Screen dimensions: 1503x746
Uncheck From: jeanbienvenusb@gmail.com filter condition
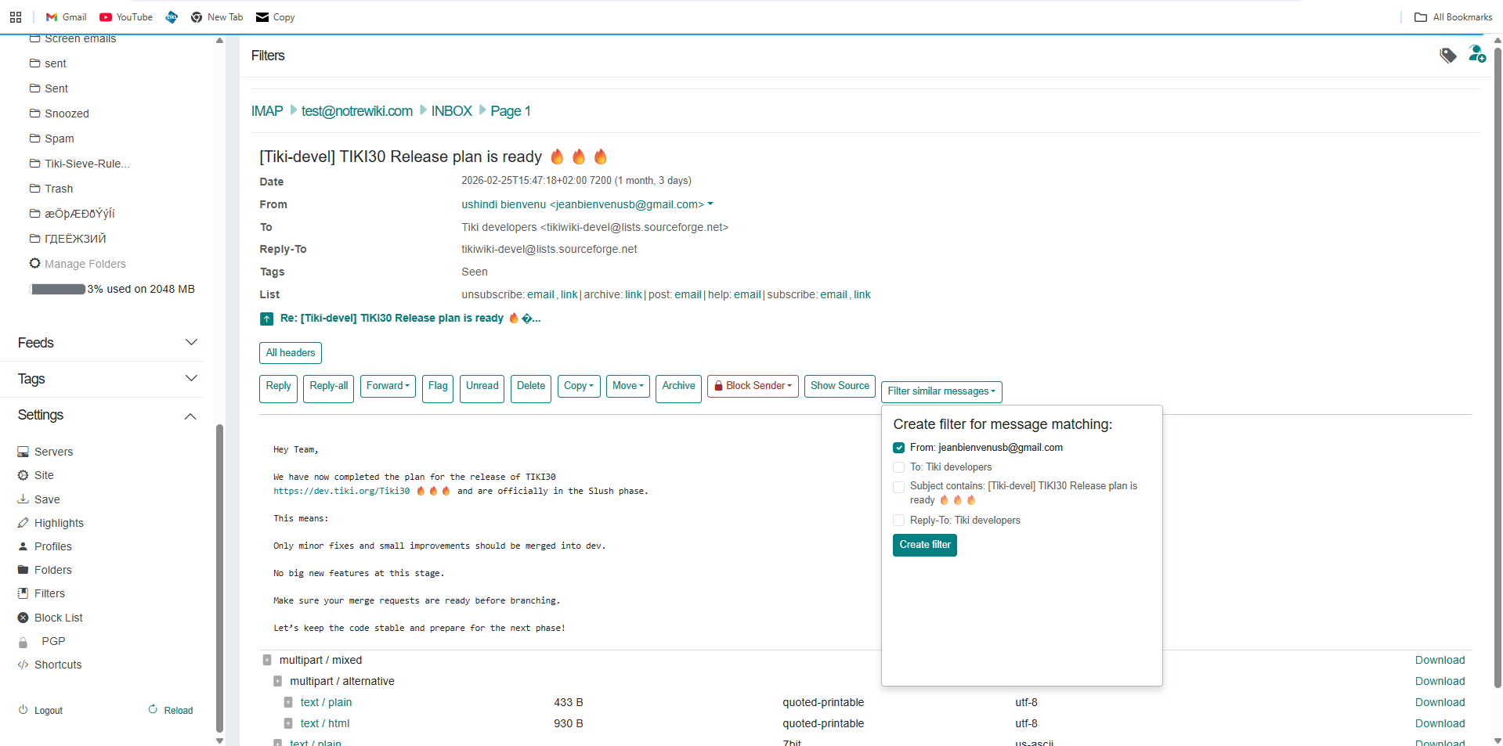coord(898,447)
